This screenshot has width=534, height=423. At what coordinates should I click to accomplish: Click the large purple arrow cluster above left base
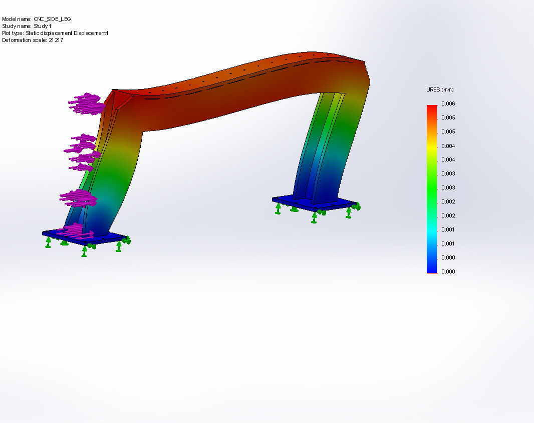79,197
